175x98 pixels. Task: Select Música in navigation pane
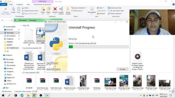(x=9, y=75)
